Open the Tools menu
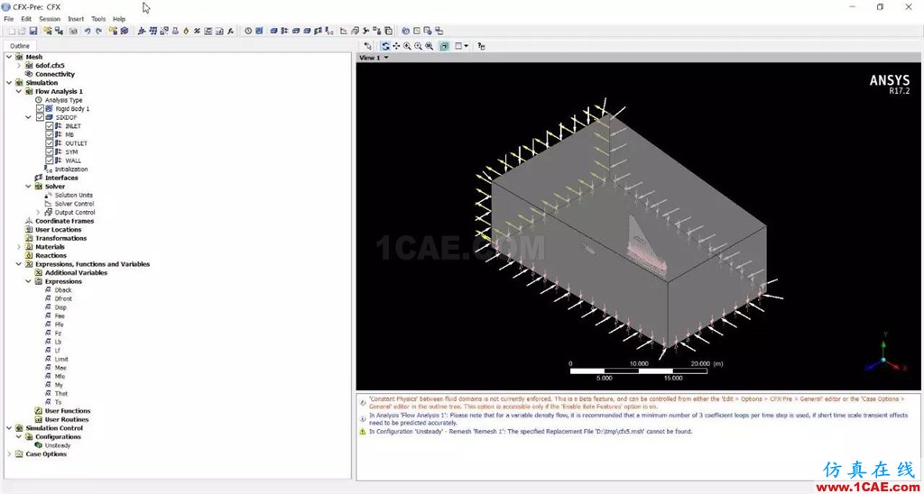The width and height of the screenshot is (924, 494). pyautogui.click(x=98, y=19)
